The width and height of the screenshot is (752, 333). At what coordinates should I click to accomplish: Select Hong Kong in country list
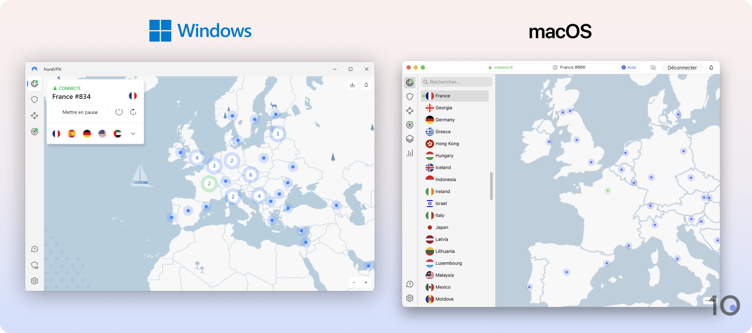455,144
